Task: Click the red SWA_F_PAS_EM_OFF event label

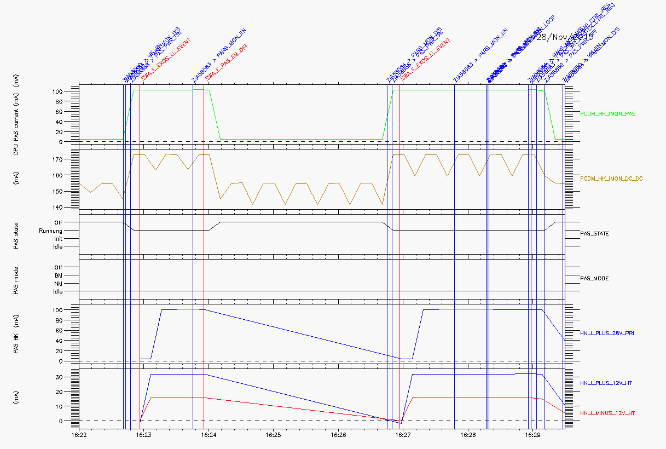Action: [x=226, y=61]
